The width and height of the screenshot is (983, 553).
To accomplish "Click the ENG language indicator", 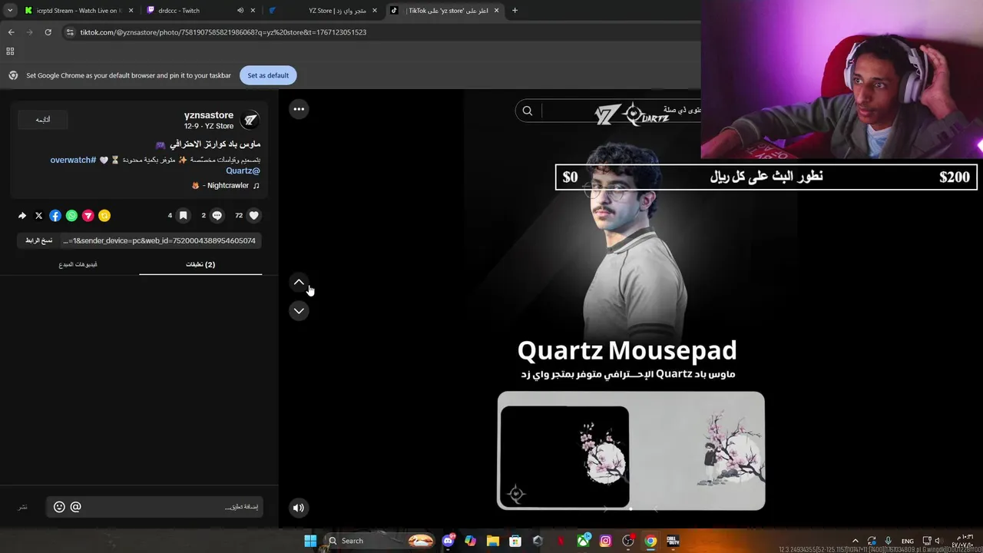I will pyautogui.click(x=908, y=541).
